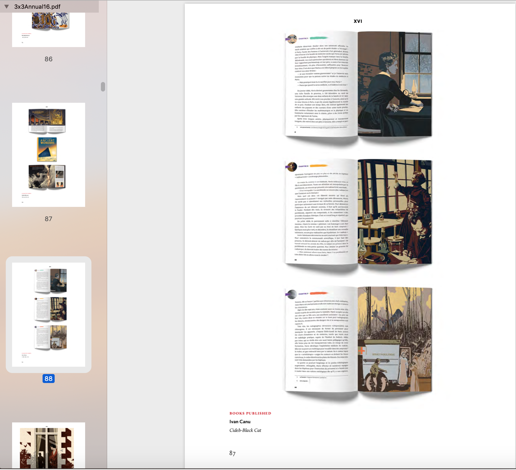
Task: Click the laboratory scientists illustration
Action: [395, 212]
